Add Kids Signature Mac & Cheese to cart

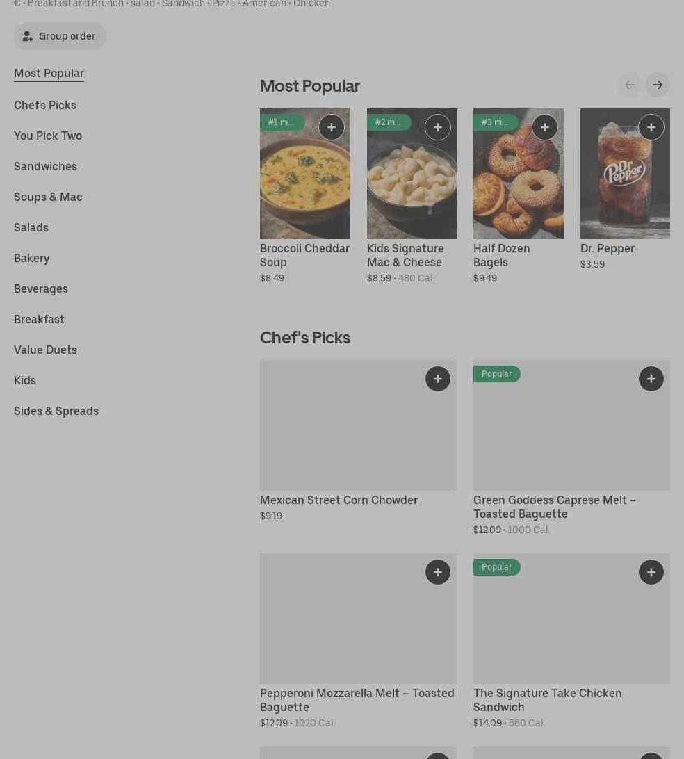[x=437, y=127]
